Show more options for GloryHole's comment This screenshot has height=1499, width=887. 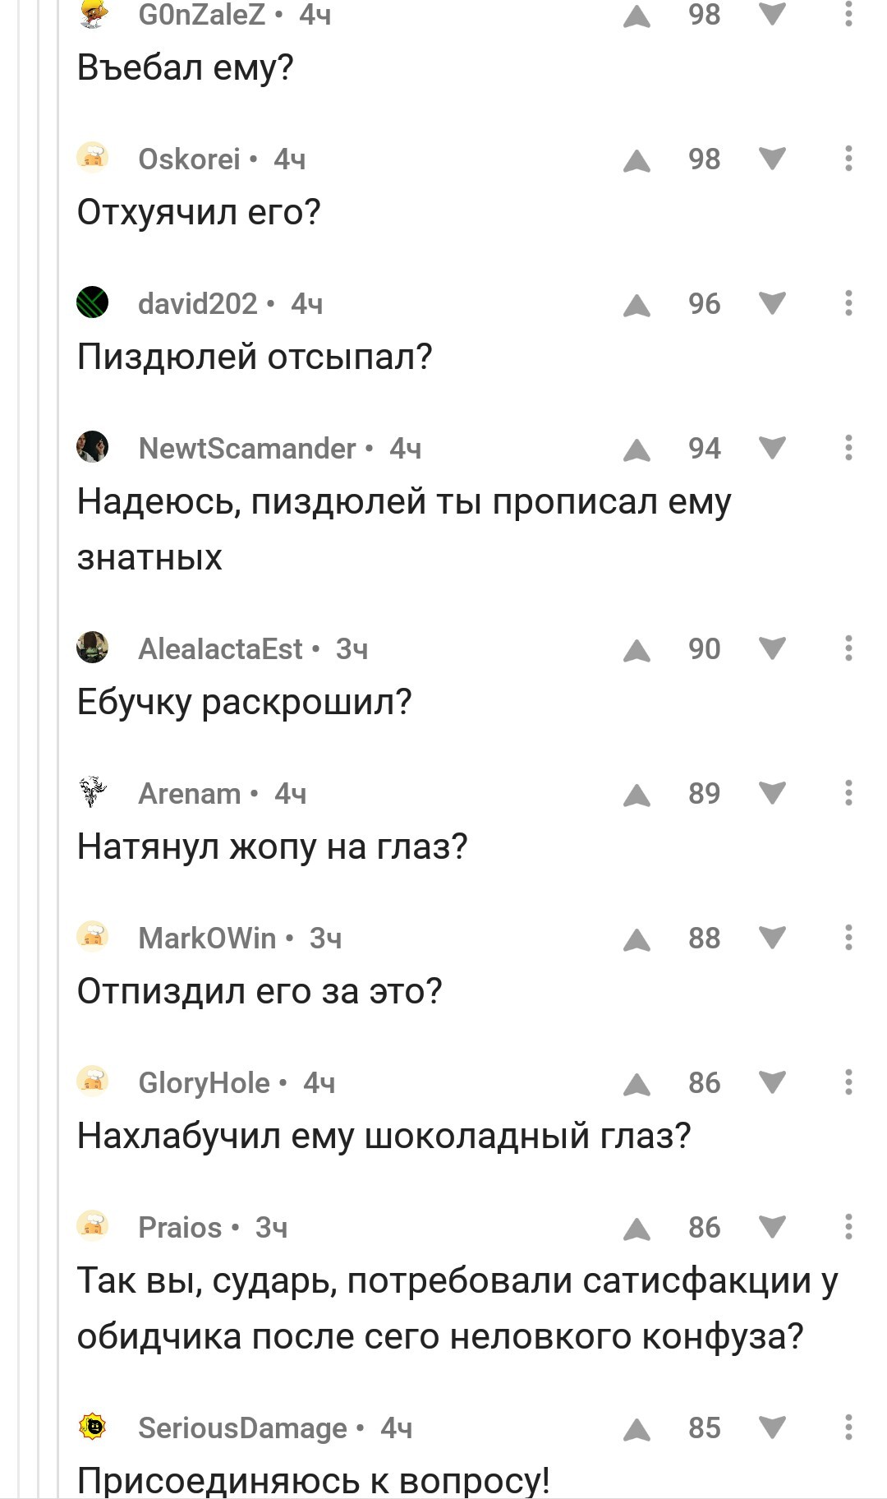click(848, 1082)
